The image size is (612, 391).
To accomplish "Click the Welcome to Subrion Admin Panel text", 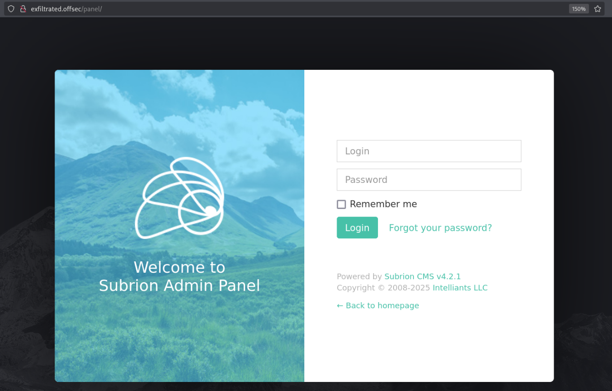I will (x=179, y=277).
